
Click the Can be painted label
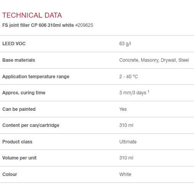(x=19, y=109)
